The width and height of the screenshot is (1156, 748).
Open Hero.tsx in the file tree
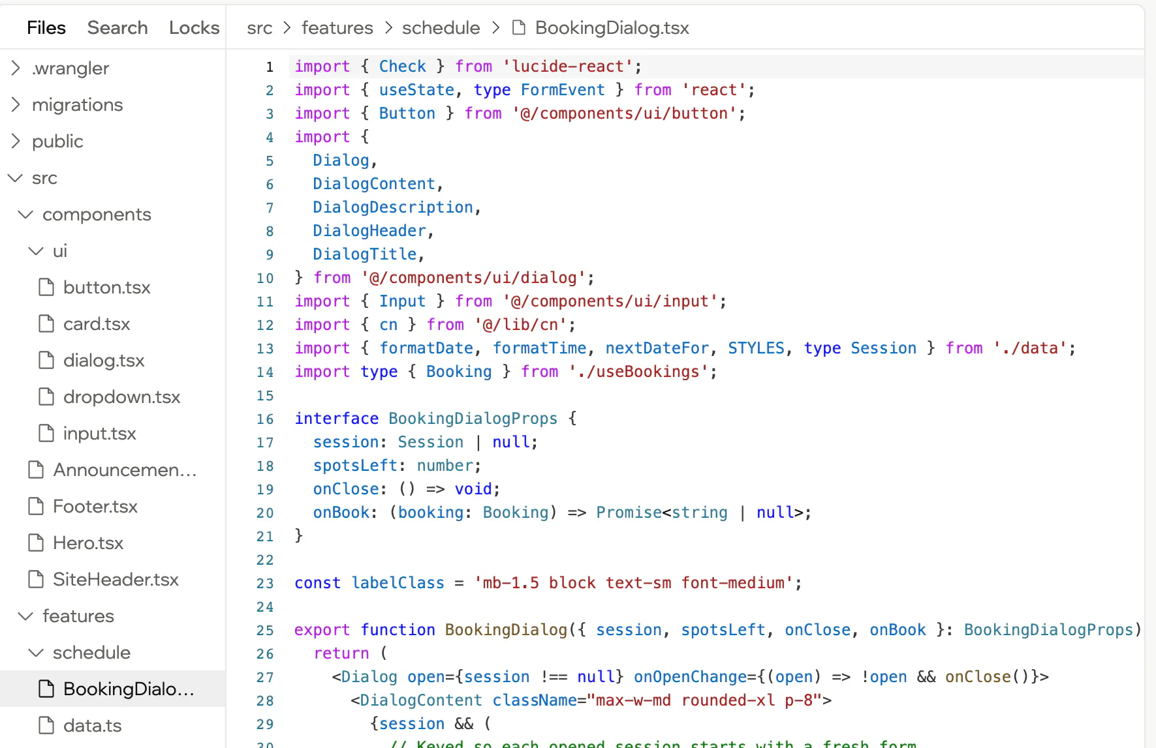pyautogui.click(x=88, y=543)
